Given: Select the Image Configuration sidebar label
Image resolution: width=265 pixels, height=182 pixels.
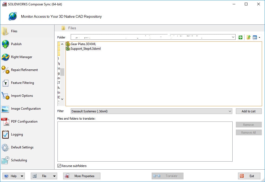Looking at the screenshot, I should pyautogui.click(x=26, y=109).
